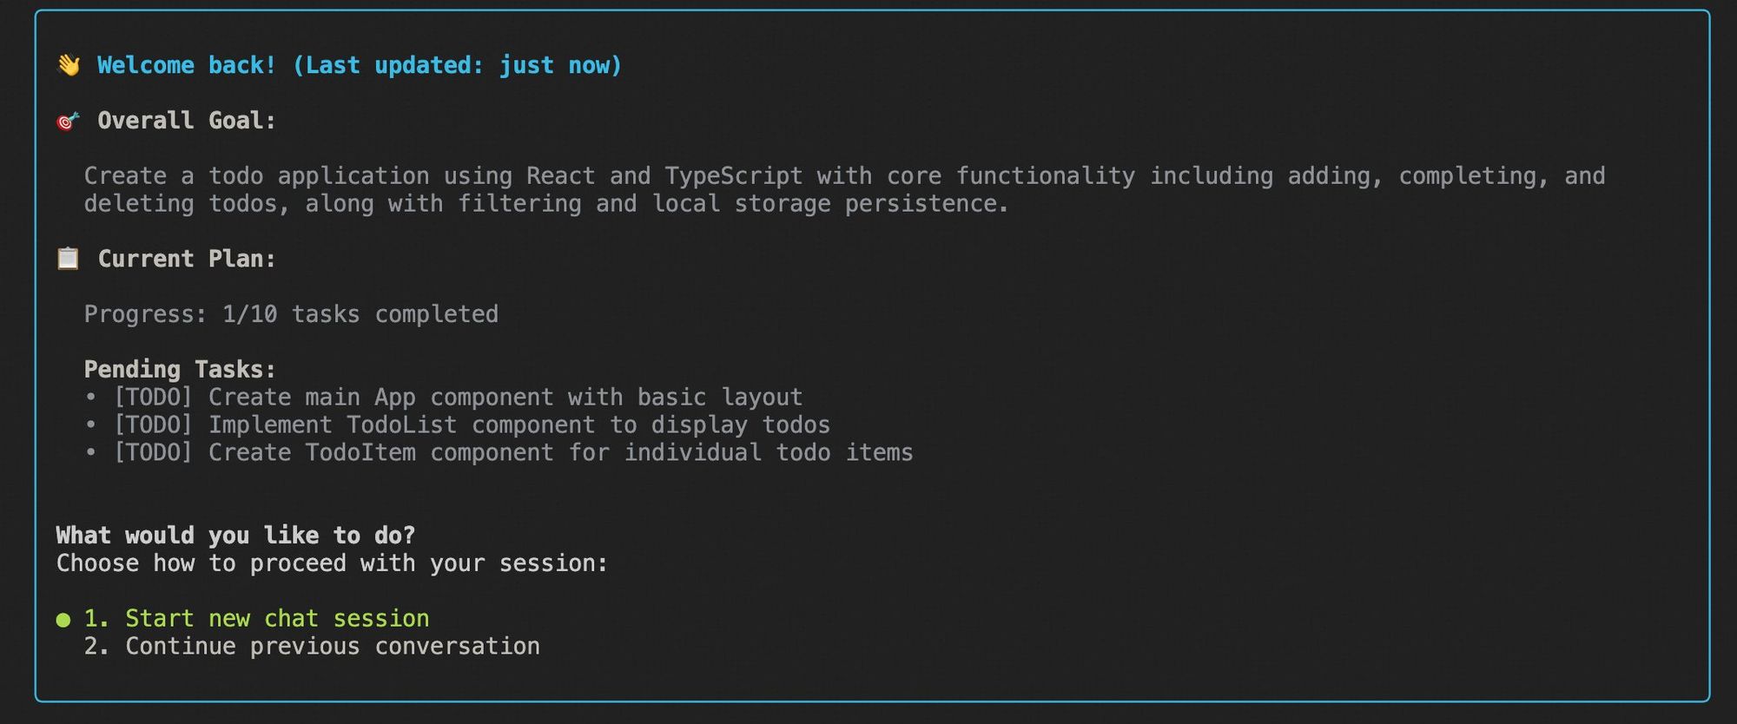Click the Current Plan heading
The height and width of the screenshot is (724, 1737).
[x=187, y=259]
